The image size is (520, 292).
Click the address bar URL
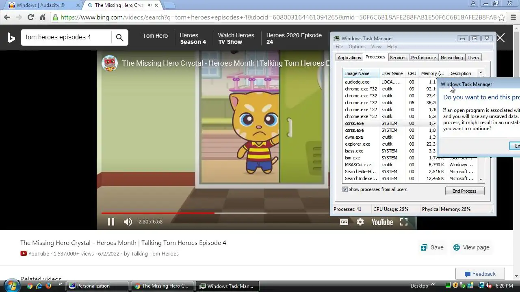click(x=278, y=17)
